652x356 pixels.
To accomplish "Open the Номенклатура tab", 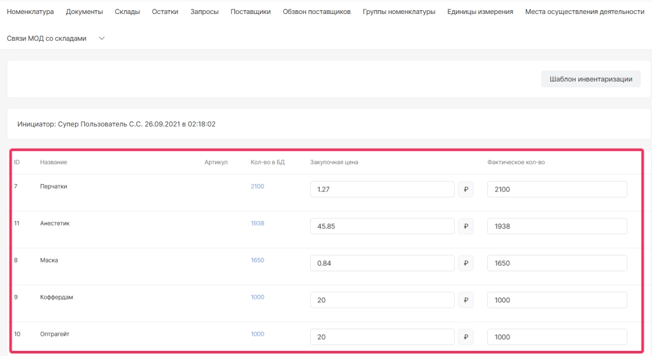I will click(x=30, y=11).
